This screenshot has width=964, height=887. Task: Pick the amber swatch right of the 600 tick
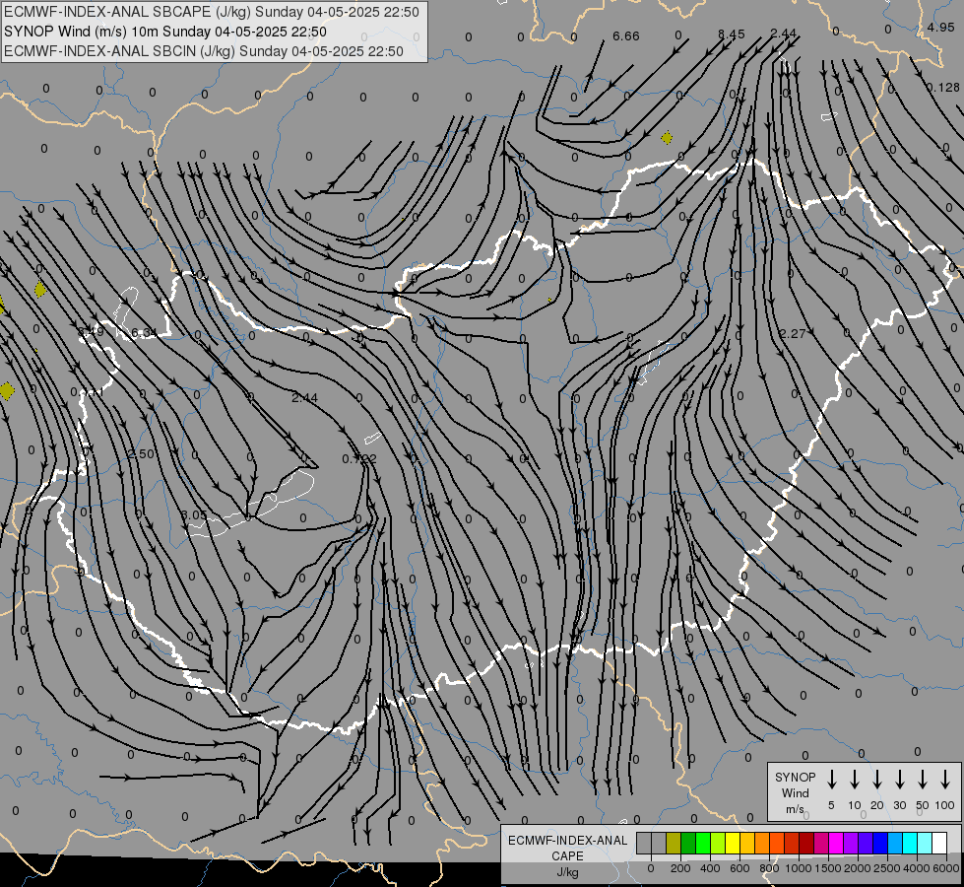click(x=747, y=844)
